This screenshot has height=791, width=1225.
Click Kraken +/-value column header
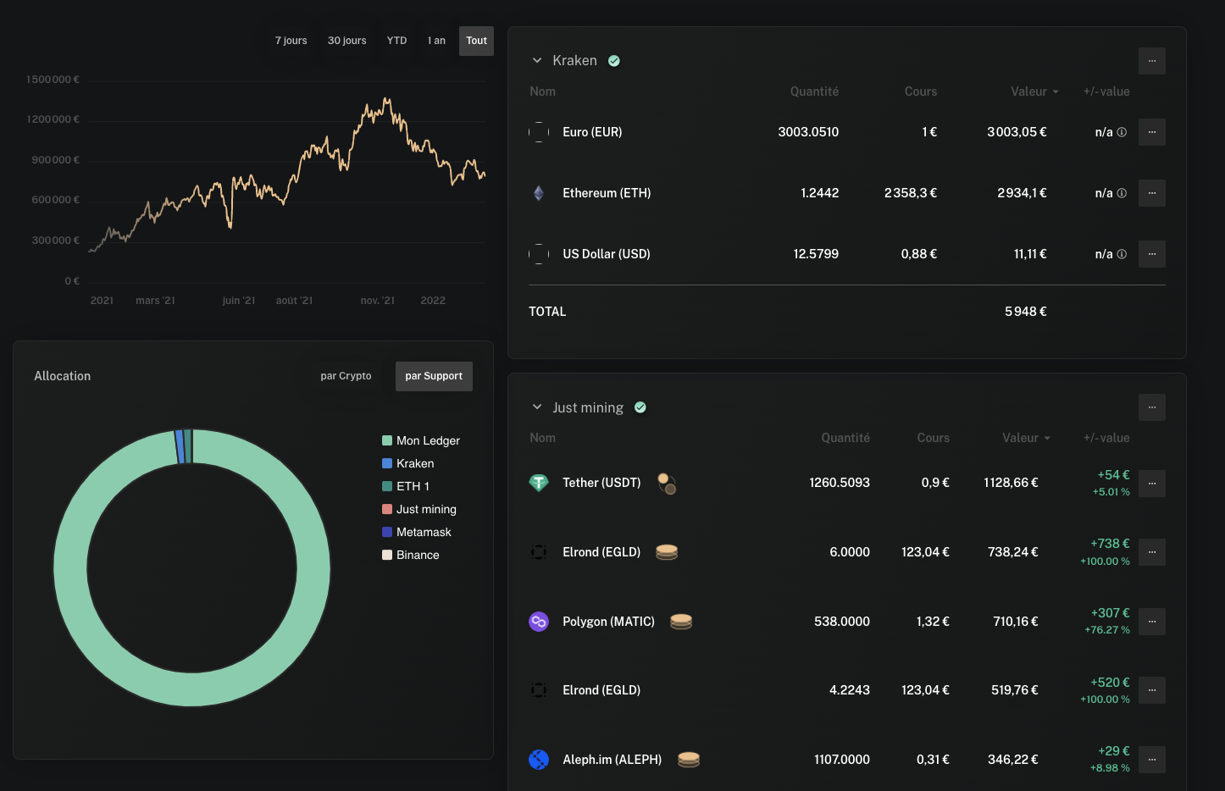[1106, 91]
